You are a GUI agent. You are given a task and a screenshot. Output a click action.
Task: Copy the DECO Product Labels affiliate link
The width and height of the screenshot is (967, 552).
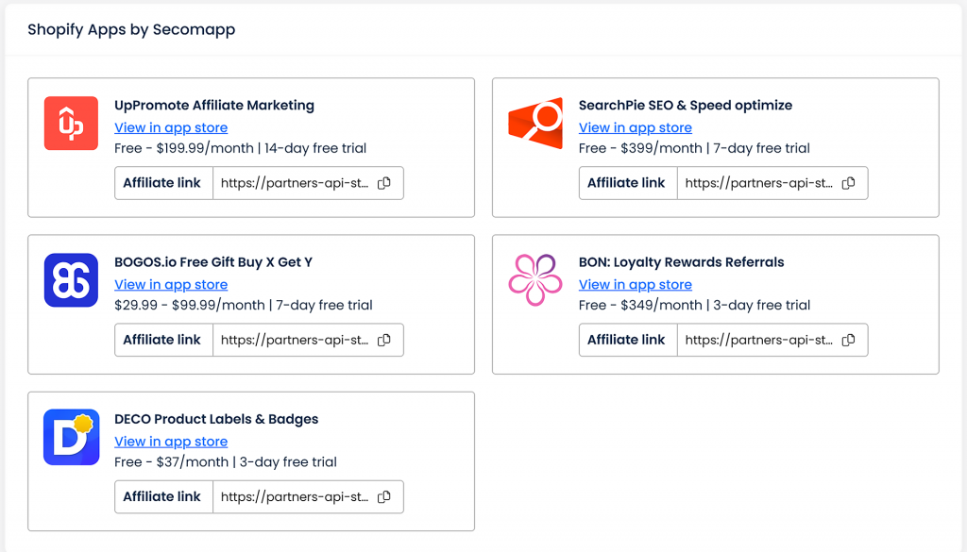[384, 497]
